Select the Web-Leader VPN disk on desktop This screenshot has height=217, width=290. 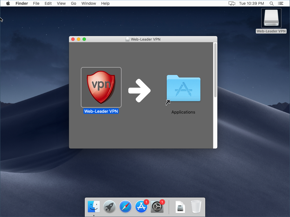[271, 18]
